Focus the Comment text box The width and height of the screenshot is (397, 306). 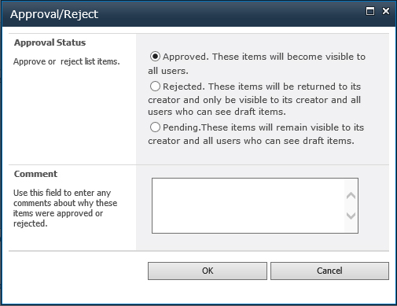[248, 205]
